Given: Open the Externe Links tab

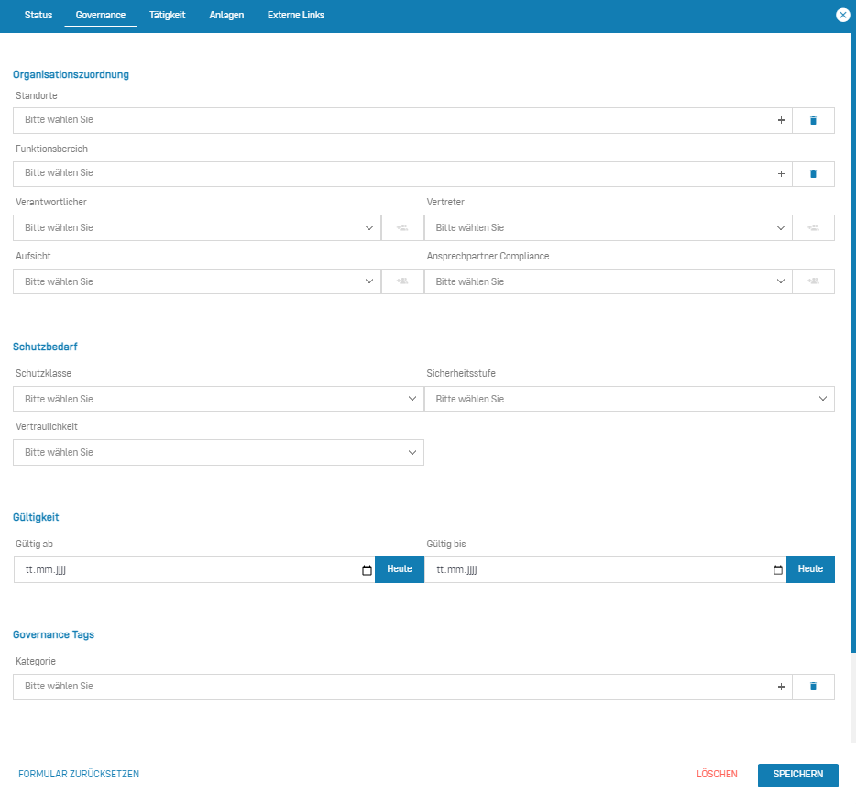Looking at the screenshot, I should click(295, 16).
